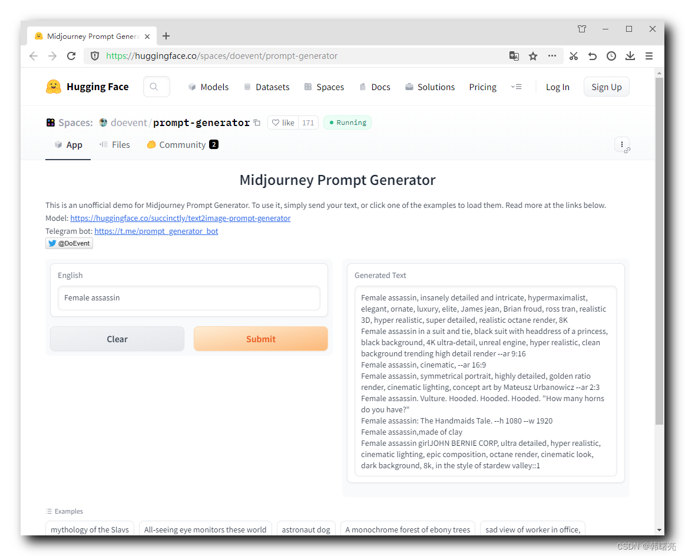Click the Clear button

[117, 339]
